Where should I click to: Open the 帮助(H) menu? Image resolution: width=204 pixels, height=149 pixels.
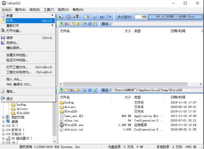pyautogui.click(x=78, y=10)
